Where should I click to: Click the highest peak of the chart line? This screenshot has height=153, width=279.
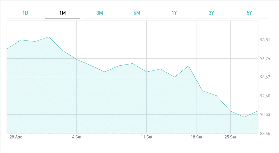(x=49, y=37)
